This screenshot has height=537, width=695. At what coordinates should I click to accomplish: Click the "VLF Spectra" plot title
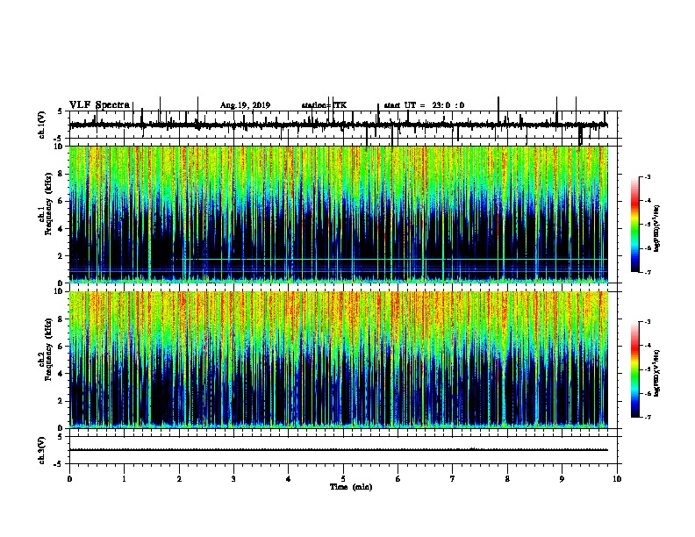(x=99, y=104)
